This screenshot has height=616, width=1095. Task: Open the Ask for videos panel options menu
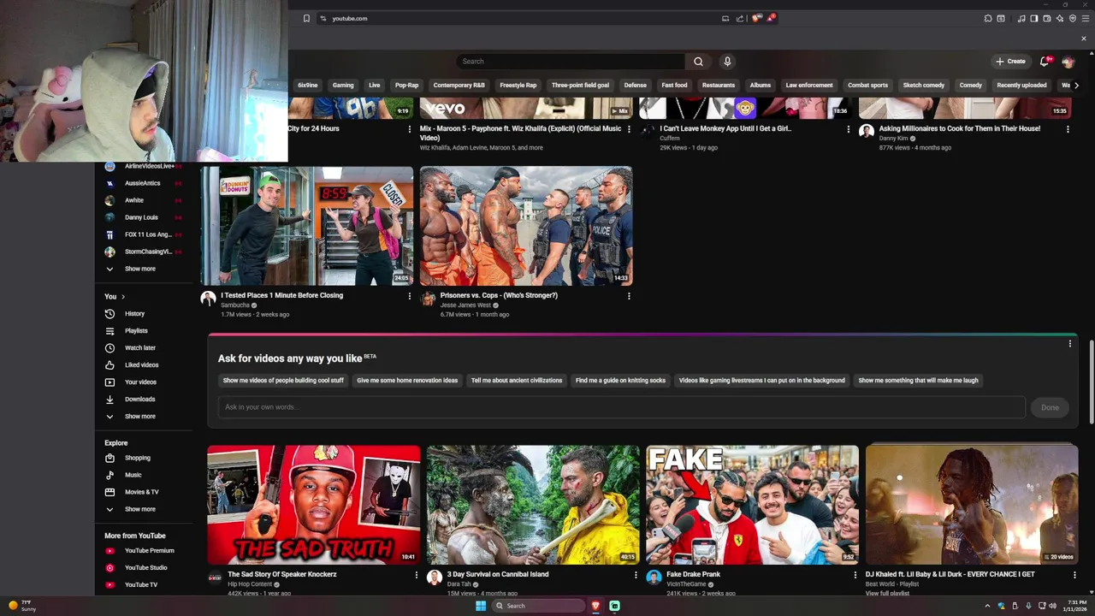[x=1069, y=344]
